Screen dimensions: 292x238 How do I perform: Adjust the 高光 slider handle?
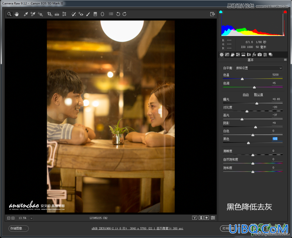pos(242,119)
